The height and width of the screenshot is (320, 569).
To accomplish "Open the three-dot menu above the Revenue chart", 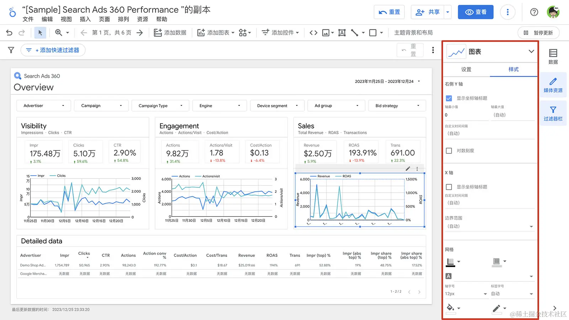I will pos(417,169).
